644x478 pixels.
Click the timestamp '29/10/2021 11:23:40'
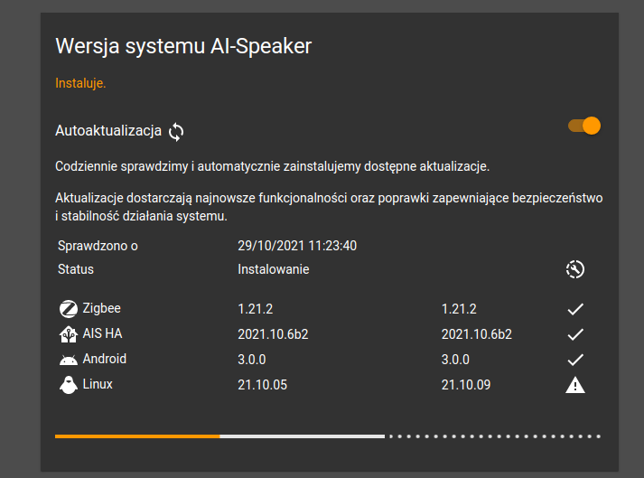click(x=297, y=246)
